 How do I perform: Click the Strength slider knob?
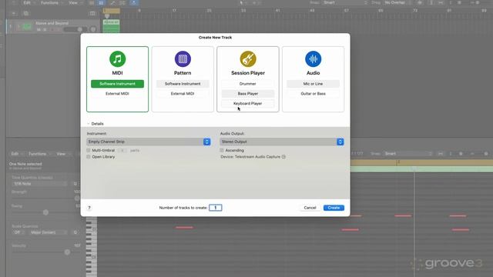pyautogui.click(x=77, y=199)
